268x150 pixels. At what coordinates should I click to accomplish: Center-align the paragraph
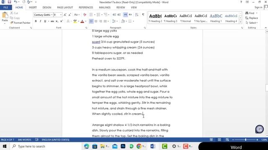96,21
